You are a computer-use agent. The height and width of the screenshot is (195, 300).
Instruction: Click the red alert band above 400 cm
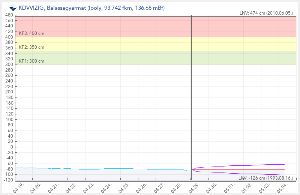112,26
